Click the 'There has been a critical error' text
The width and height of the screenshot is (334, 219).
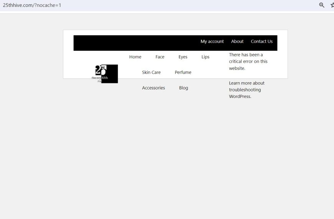pos(248,61)
